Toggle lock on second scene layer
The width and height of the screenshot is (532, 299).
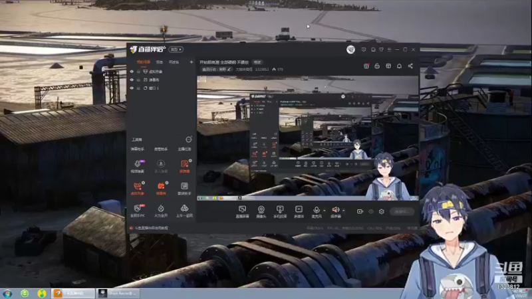(x=138, y=80)
